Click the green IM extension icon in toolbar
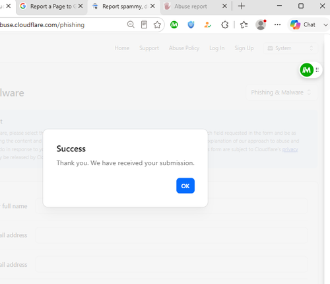The width and height of the screenshot is (330, 284). coord(174,24)
